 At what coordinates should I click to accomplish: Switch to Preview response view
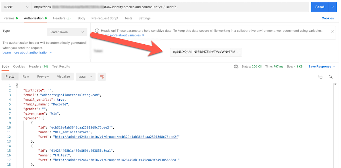click(43, 76)
